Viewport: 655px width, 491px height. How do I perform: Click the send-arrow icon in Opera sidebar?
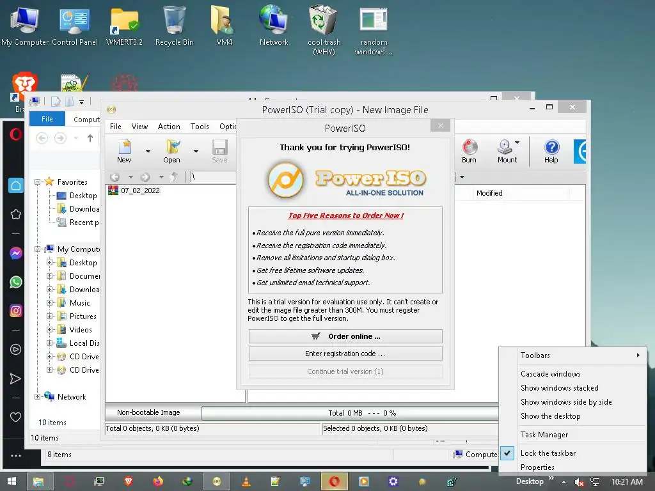[15, 378]
